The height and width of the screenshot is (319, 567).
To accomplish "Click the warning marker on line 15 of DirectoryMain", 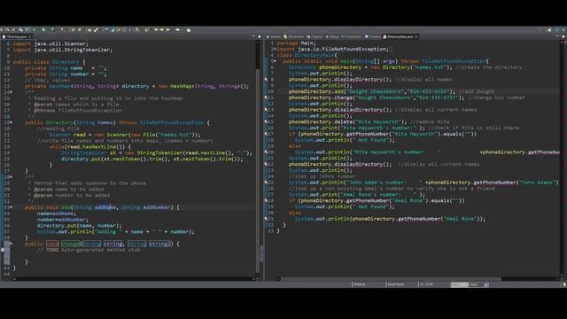I will pyautogui.click(x=266, y=122).
